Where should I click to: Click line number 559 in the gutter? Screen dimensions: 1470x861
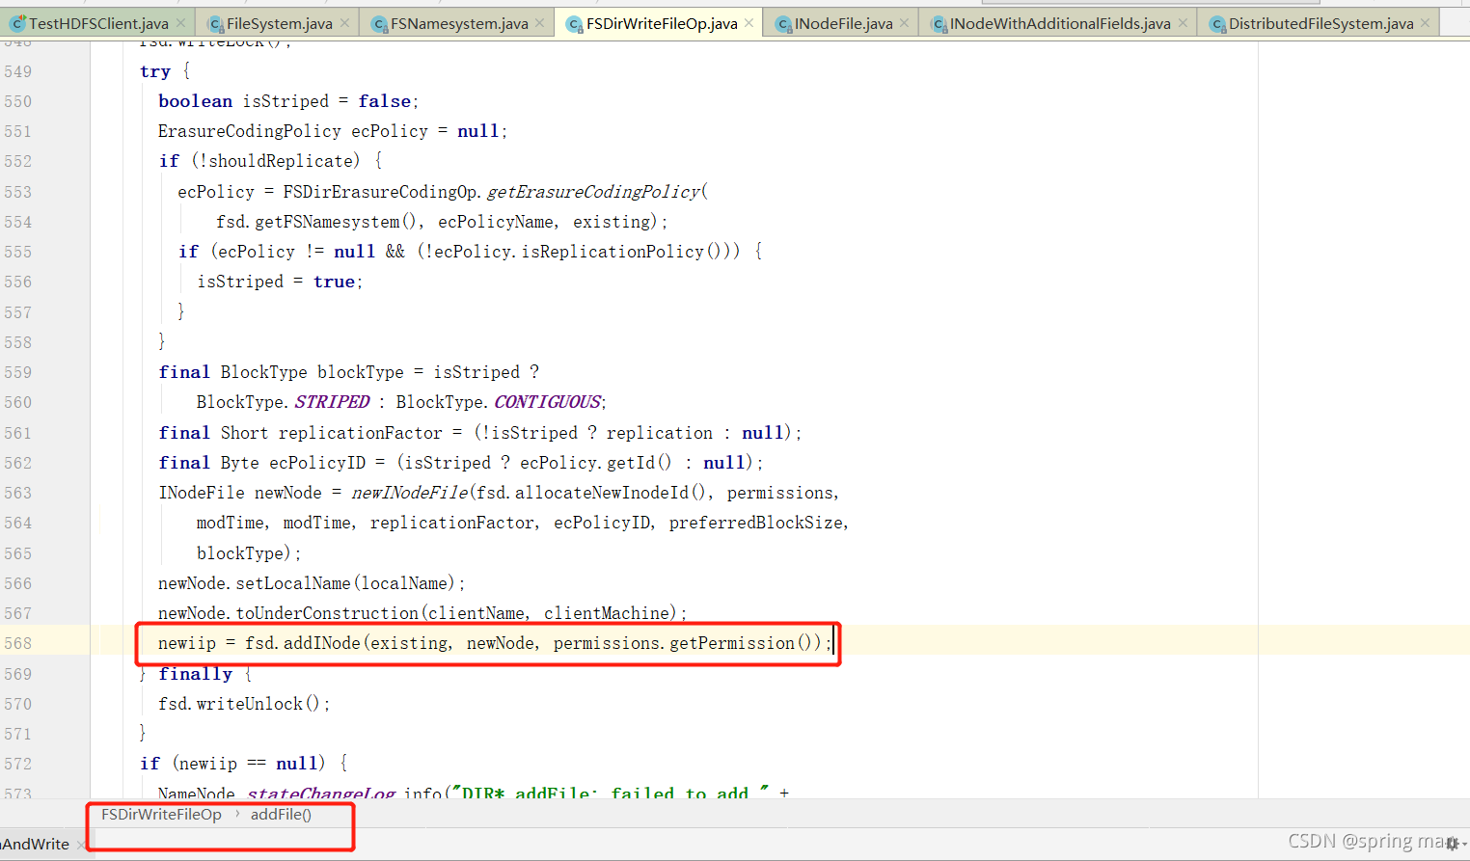(x=17, y=372)
